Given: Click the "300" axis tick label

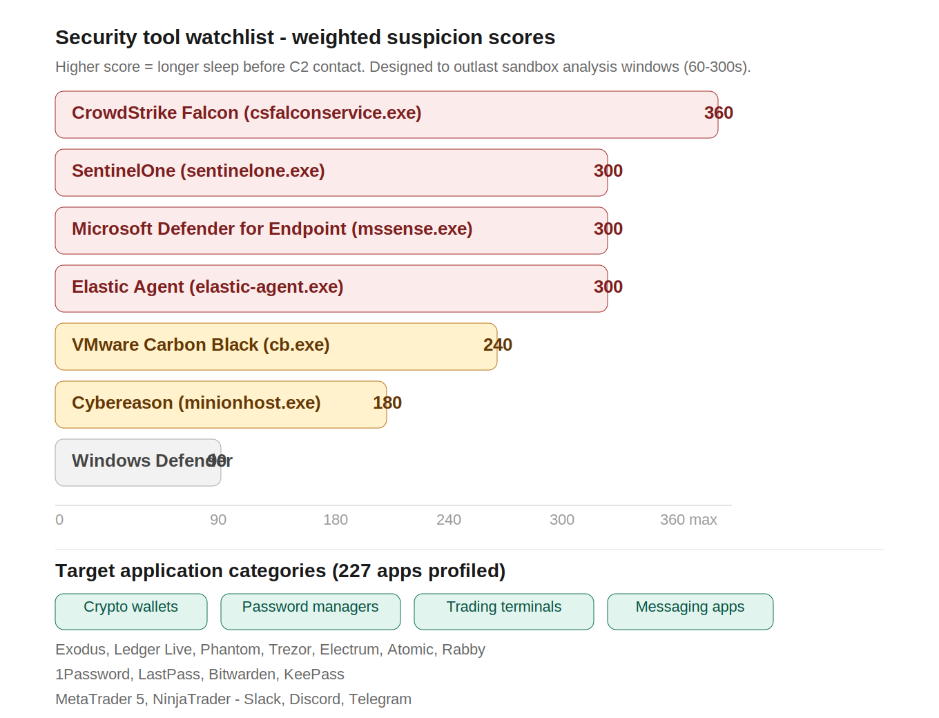Looking at the screenshot, I should coord(562,520).
